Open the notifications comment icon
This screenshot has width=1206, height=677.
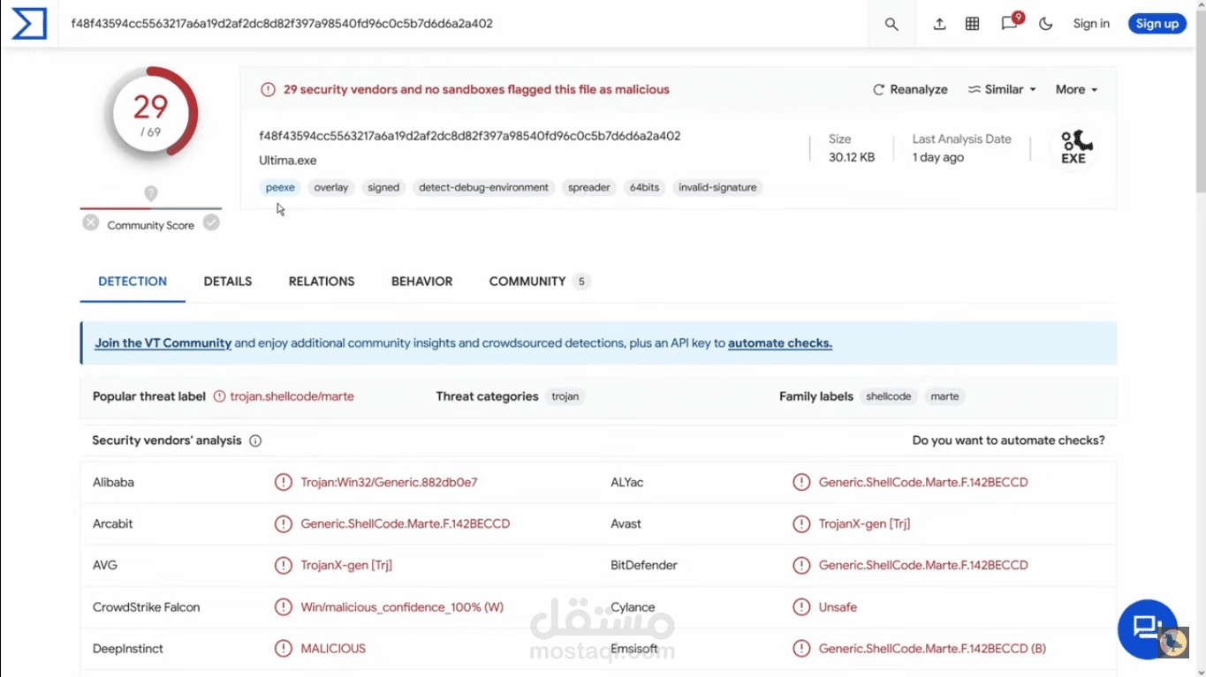click(1010, 23)
